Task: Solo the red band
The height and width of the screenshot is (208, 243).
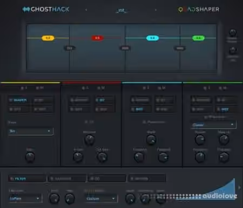Action: [x=85, y=88]
